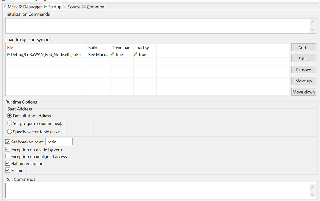Disable the Set breakpoint at checkbox
This screenshot has width=320, height=201.
8,142
